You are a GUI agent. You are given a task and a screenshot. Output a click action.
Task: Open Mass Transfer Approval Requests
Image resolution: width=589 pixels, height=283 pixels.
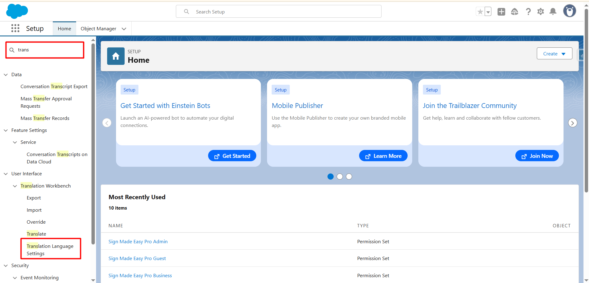pos(46,102)
